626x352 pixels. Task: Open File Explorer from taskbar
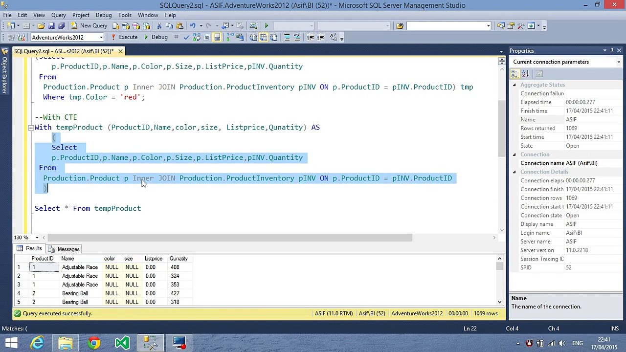pyautogui.click(x=66, y=343)
